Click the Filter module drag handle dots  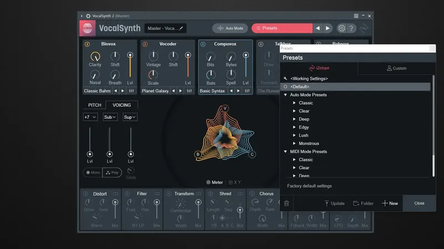[157, 194]
